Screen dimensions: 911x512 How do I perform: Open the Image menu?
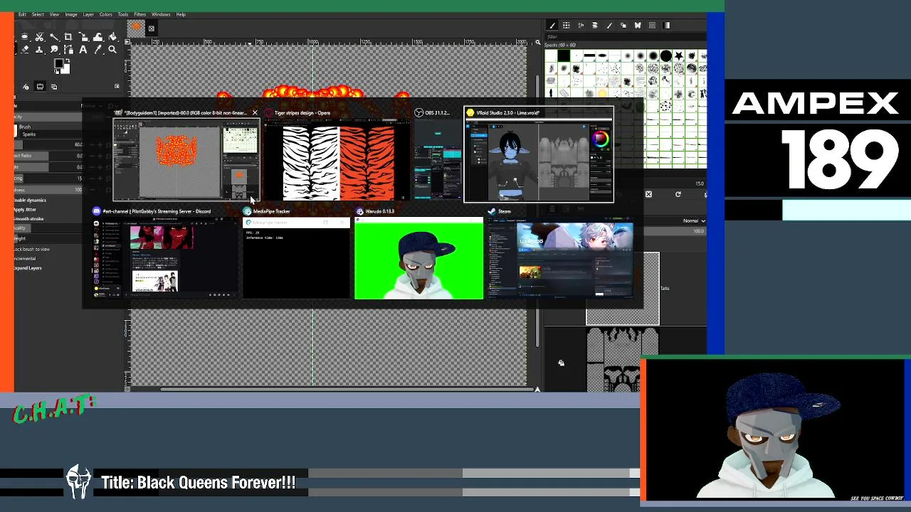(71, 14)
